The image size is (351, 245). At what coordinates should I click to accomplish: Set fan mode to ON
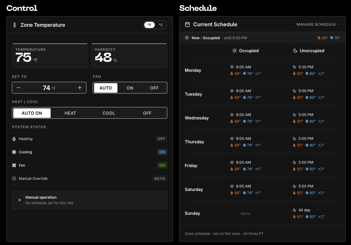click(130, 88)
